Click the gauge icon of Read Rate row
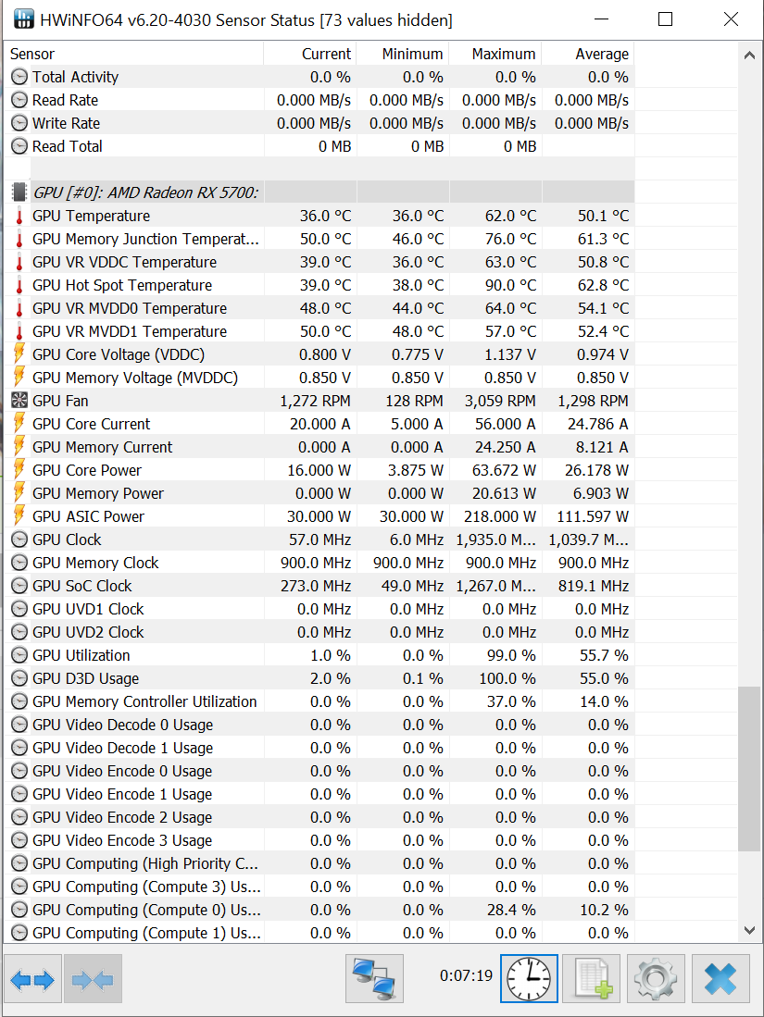Screen dimensions: 764x1017 coord(19,100)
